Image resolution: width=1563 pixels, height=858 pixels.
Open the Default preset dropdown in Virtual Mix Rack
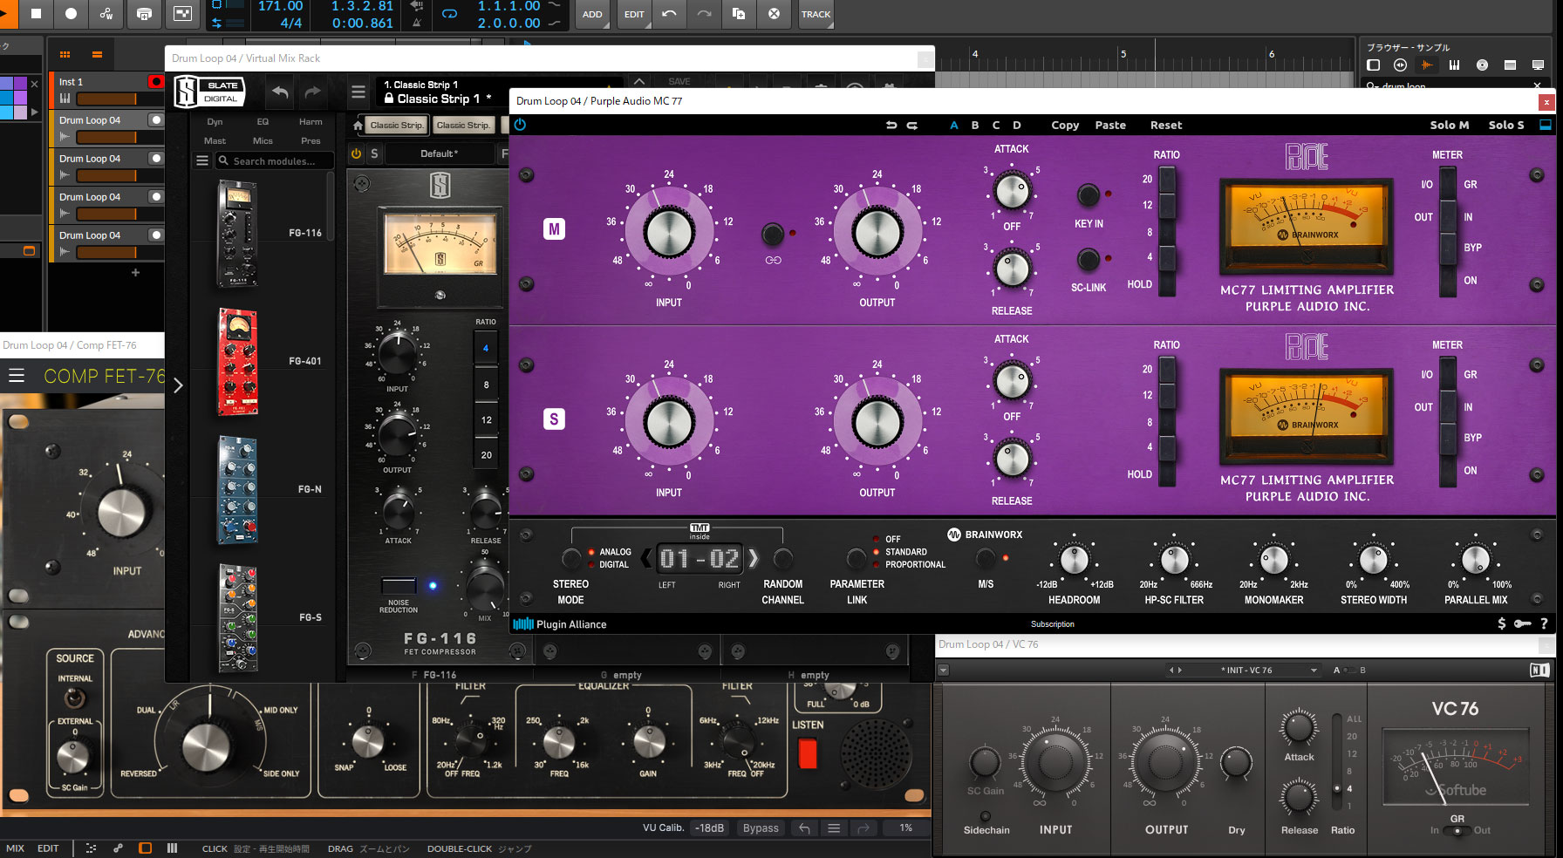[438, 153]
